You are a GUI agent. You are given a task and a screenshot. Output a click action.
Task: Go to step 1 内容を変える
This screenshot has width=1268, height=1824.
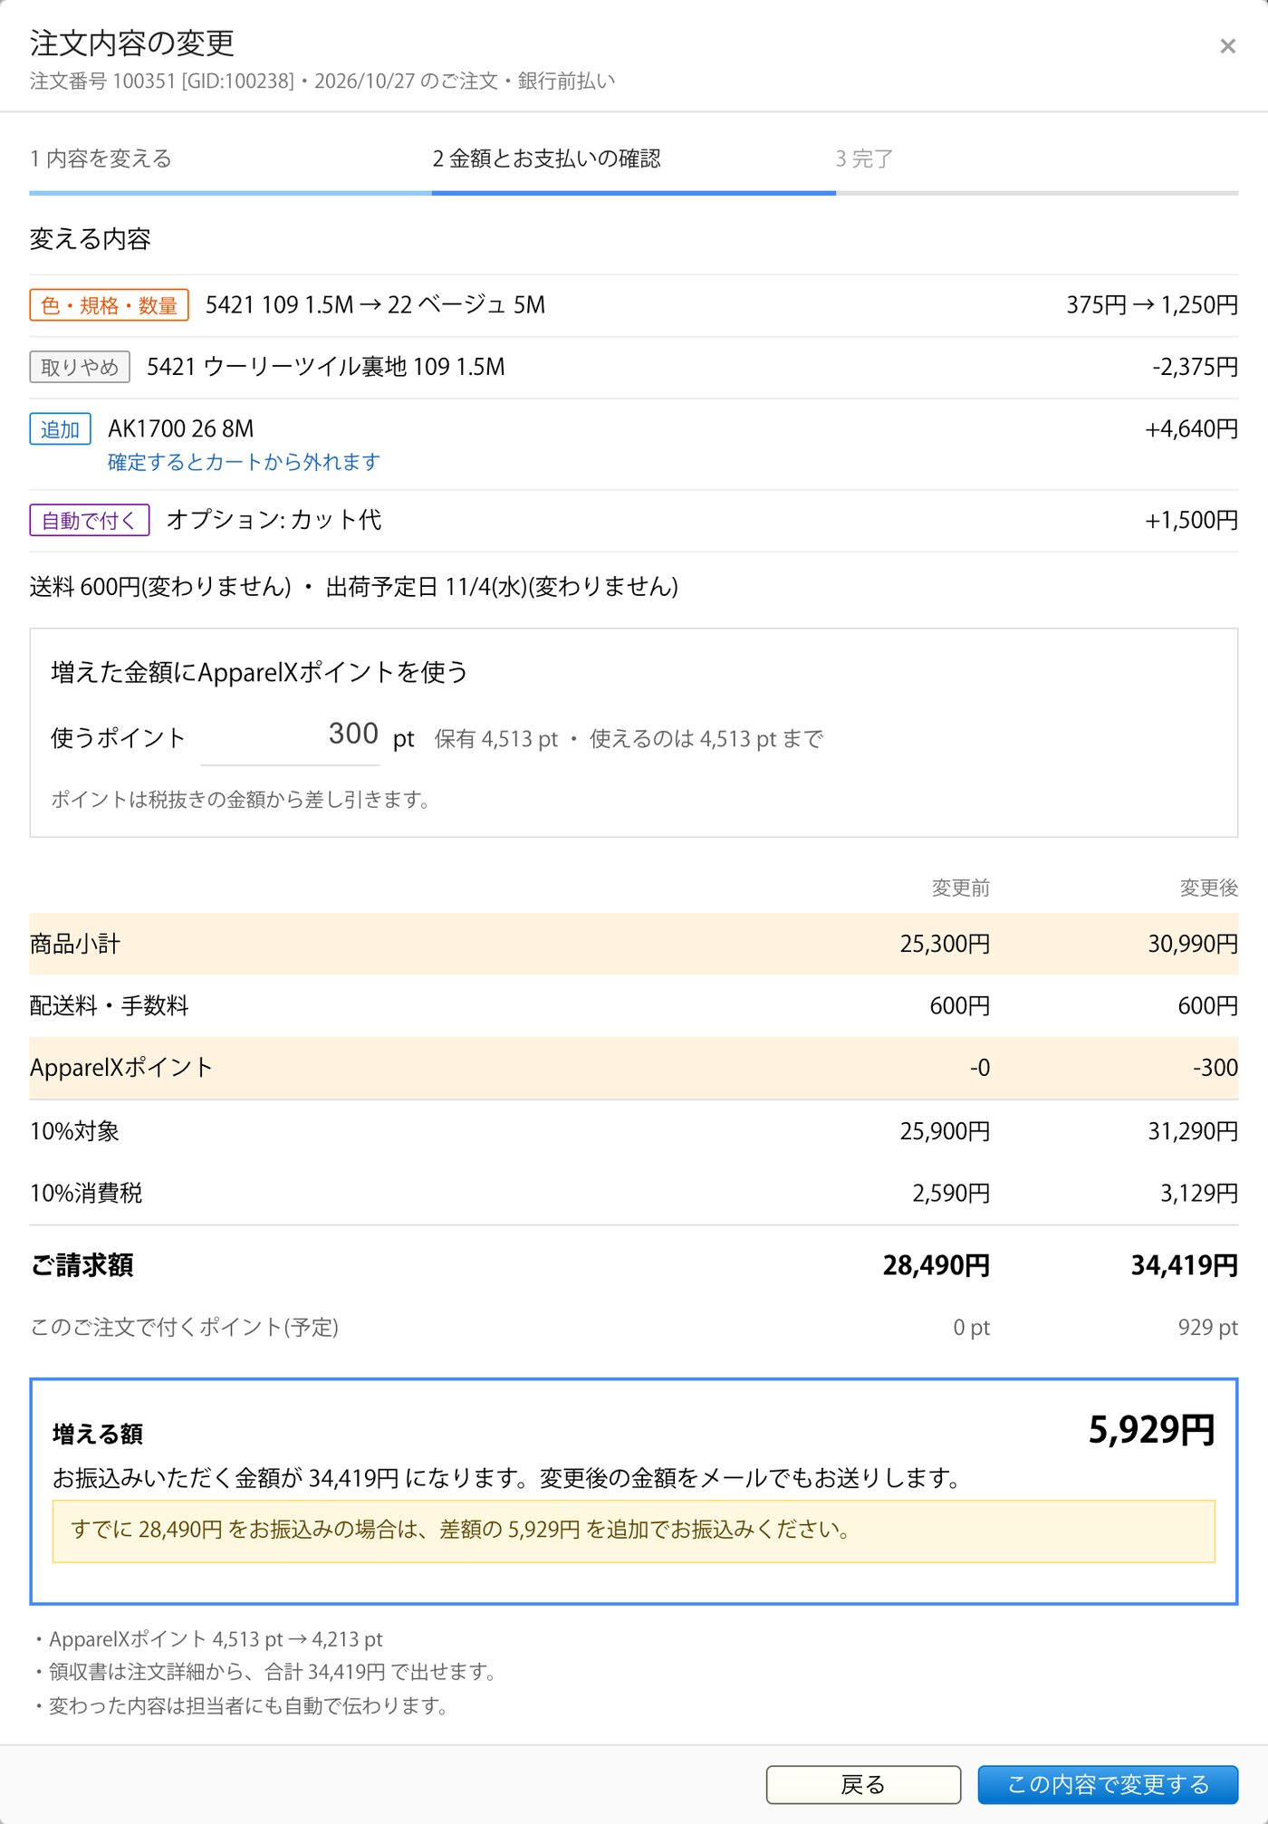(101, 158)
